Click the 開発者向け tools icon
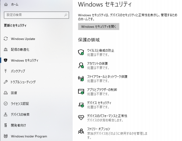This screenshot has height=141, width=182. 6,125
